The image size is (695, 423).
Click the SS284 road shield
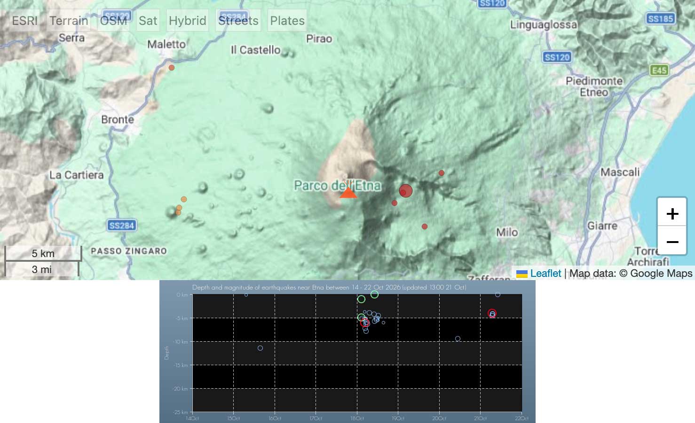[122, 226]
